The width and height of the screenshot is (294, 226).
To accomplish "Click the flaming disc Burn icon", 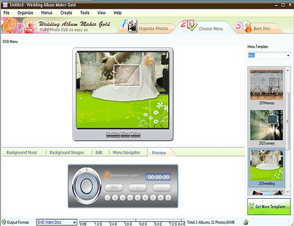I will [x=247, y=26].
